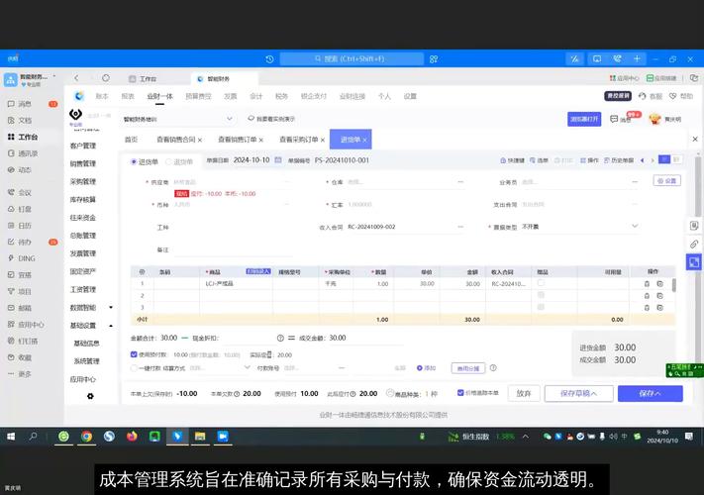This screenshot has height=495, width=704.
Task: Click the grid icon right of search
Action: [434, 59]
